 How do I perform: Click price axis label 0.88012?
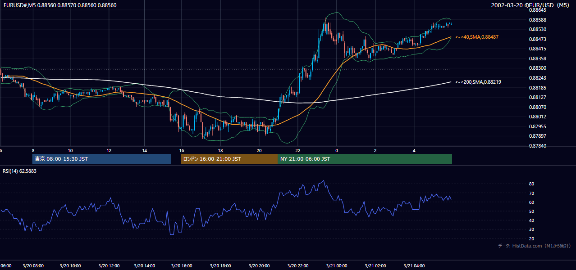pos(537,117)
